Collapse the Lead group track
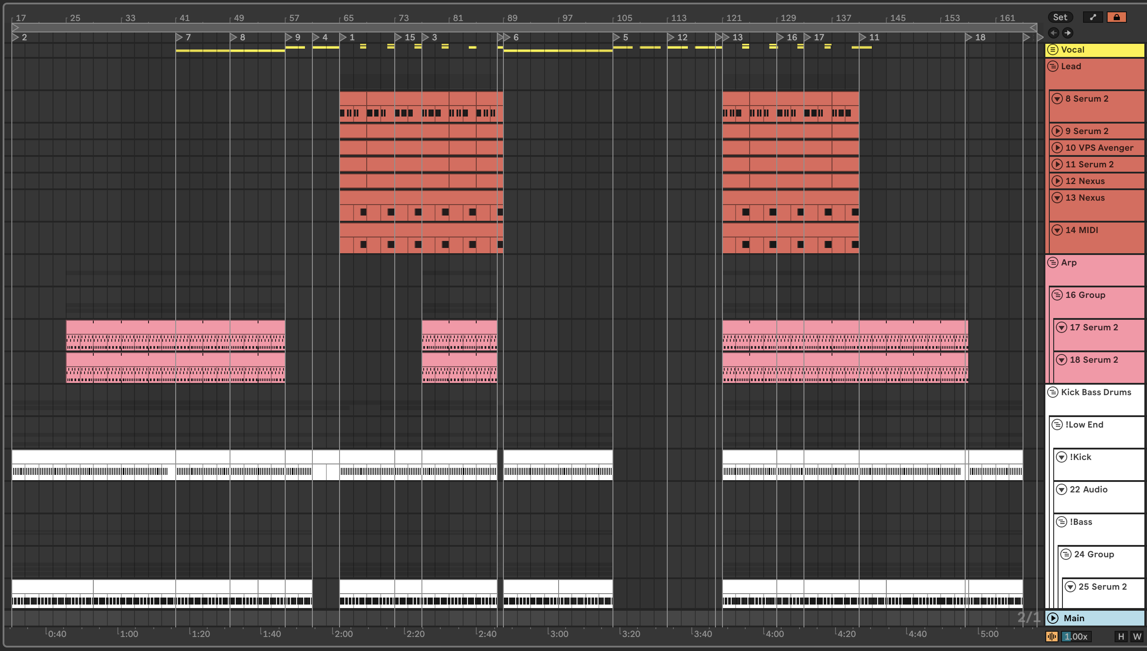This screenshot has width=1147, height=651. [x=1053, y=66]
